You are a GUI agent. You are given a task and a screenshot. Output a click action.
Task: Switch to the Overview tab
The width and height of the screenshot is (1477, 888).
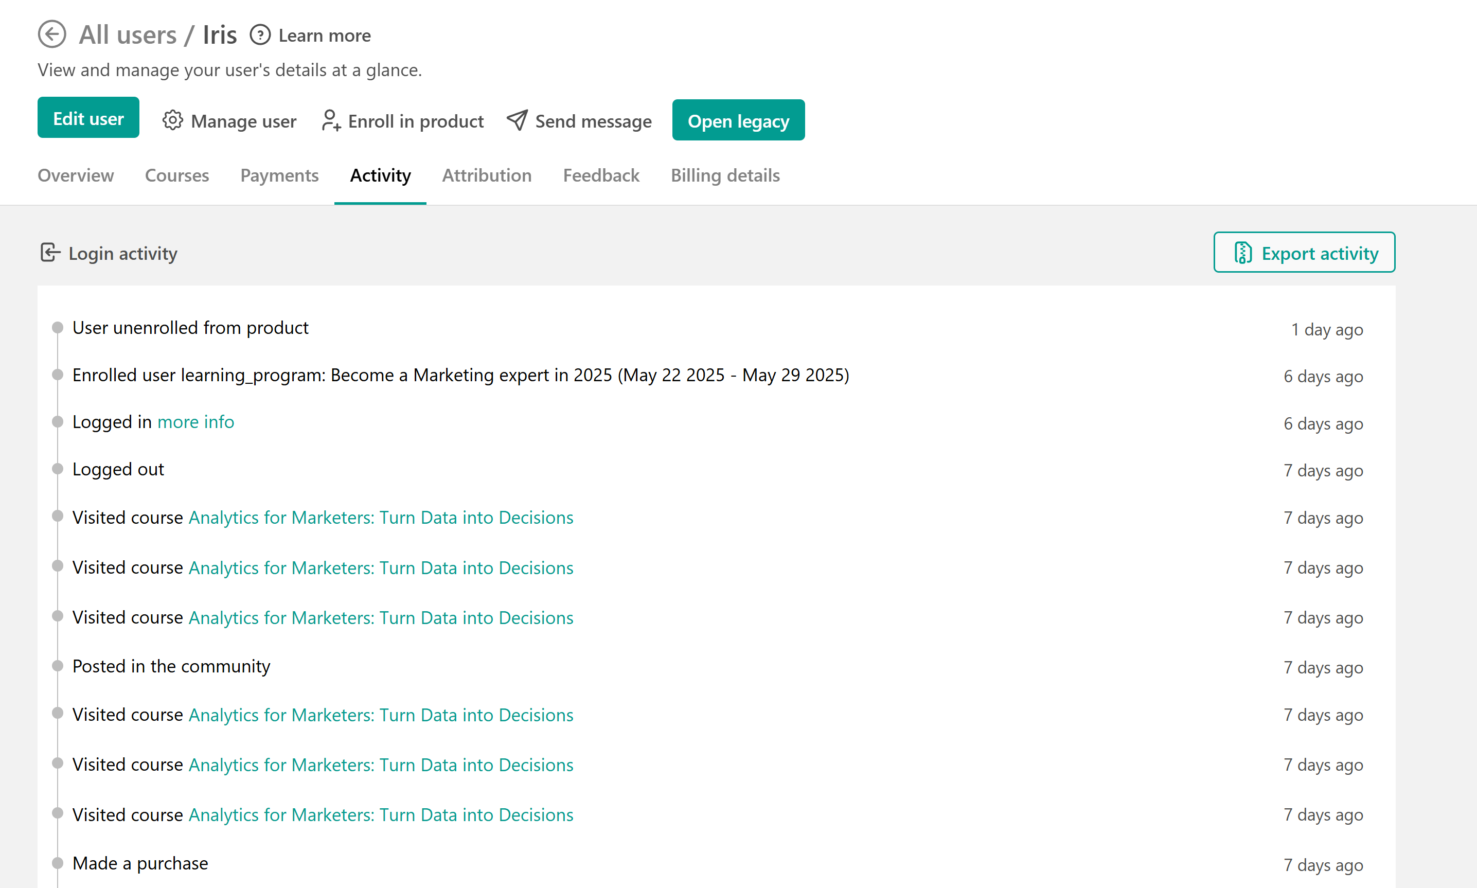point(76,175)
